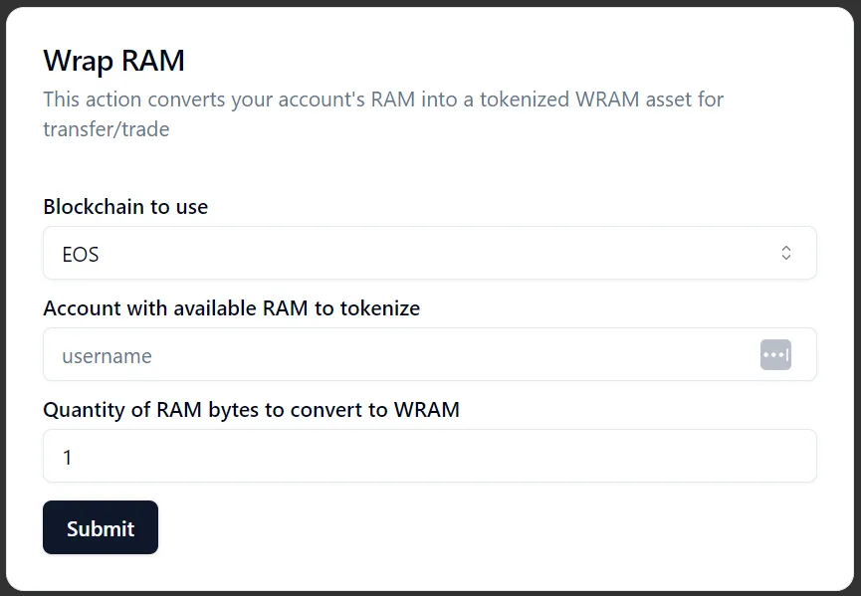Click the Submit button
This screenshot has height=596, width=861.
click(101, 527)
